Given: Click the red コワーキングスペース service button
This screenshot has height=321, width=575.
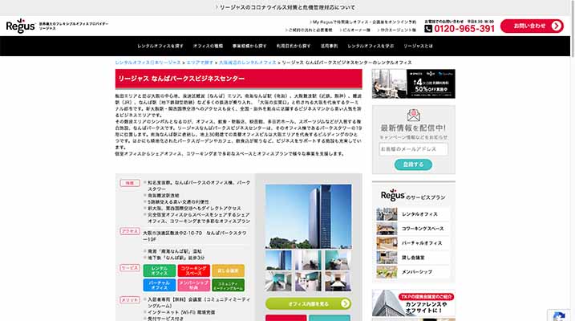Looking at the screenshot, I should pyautogui.click(x=193, y=270).
